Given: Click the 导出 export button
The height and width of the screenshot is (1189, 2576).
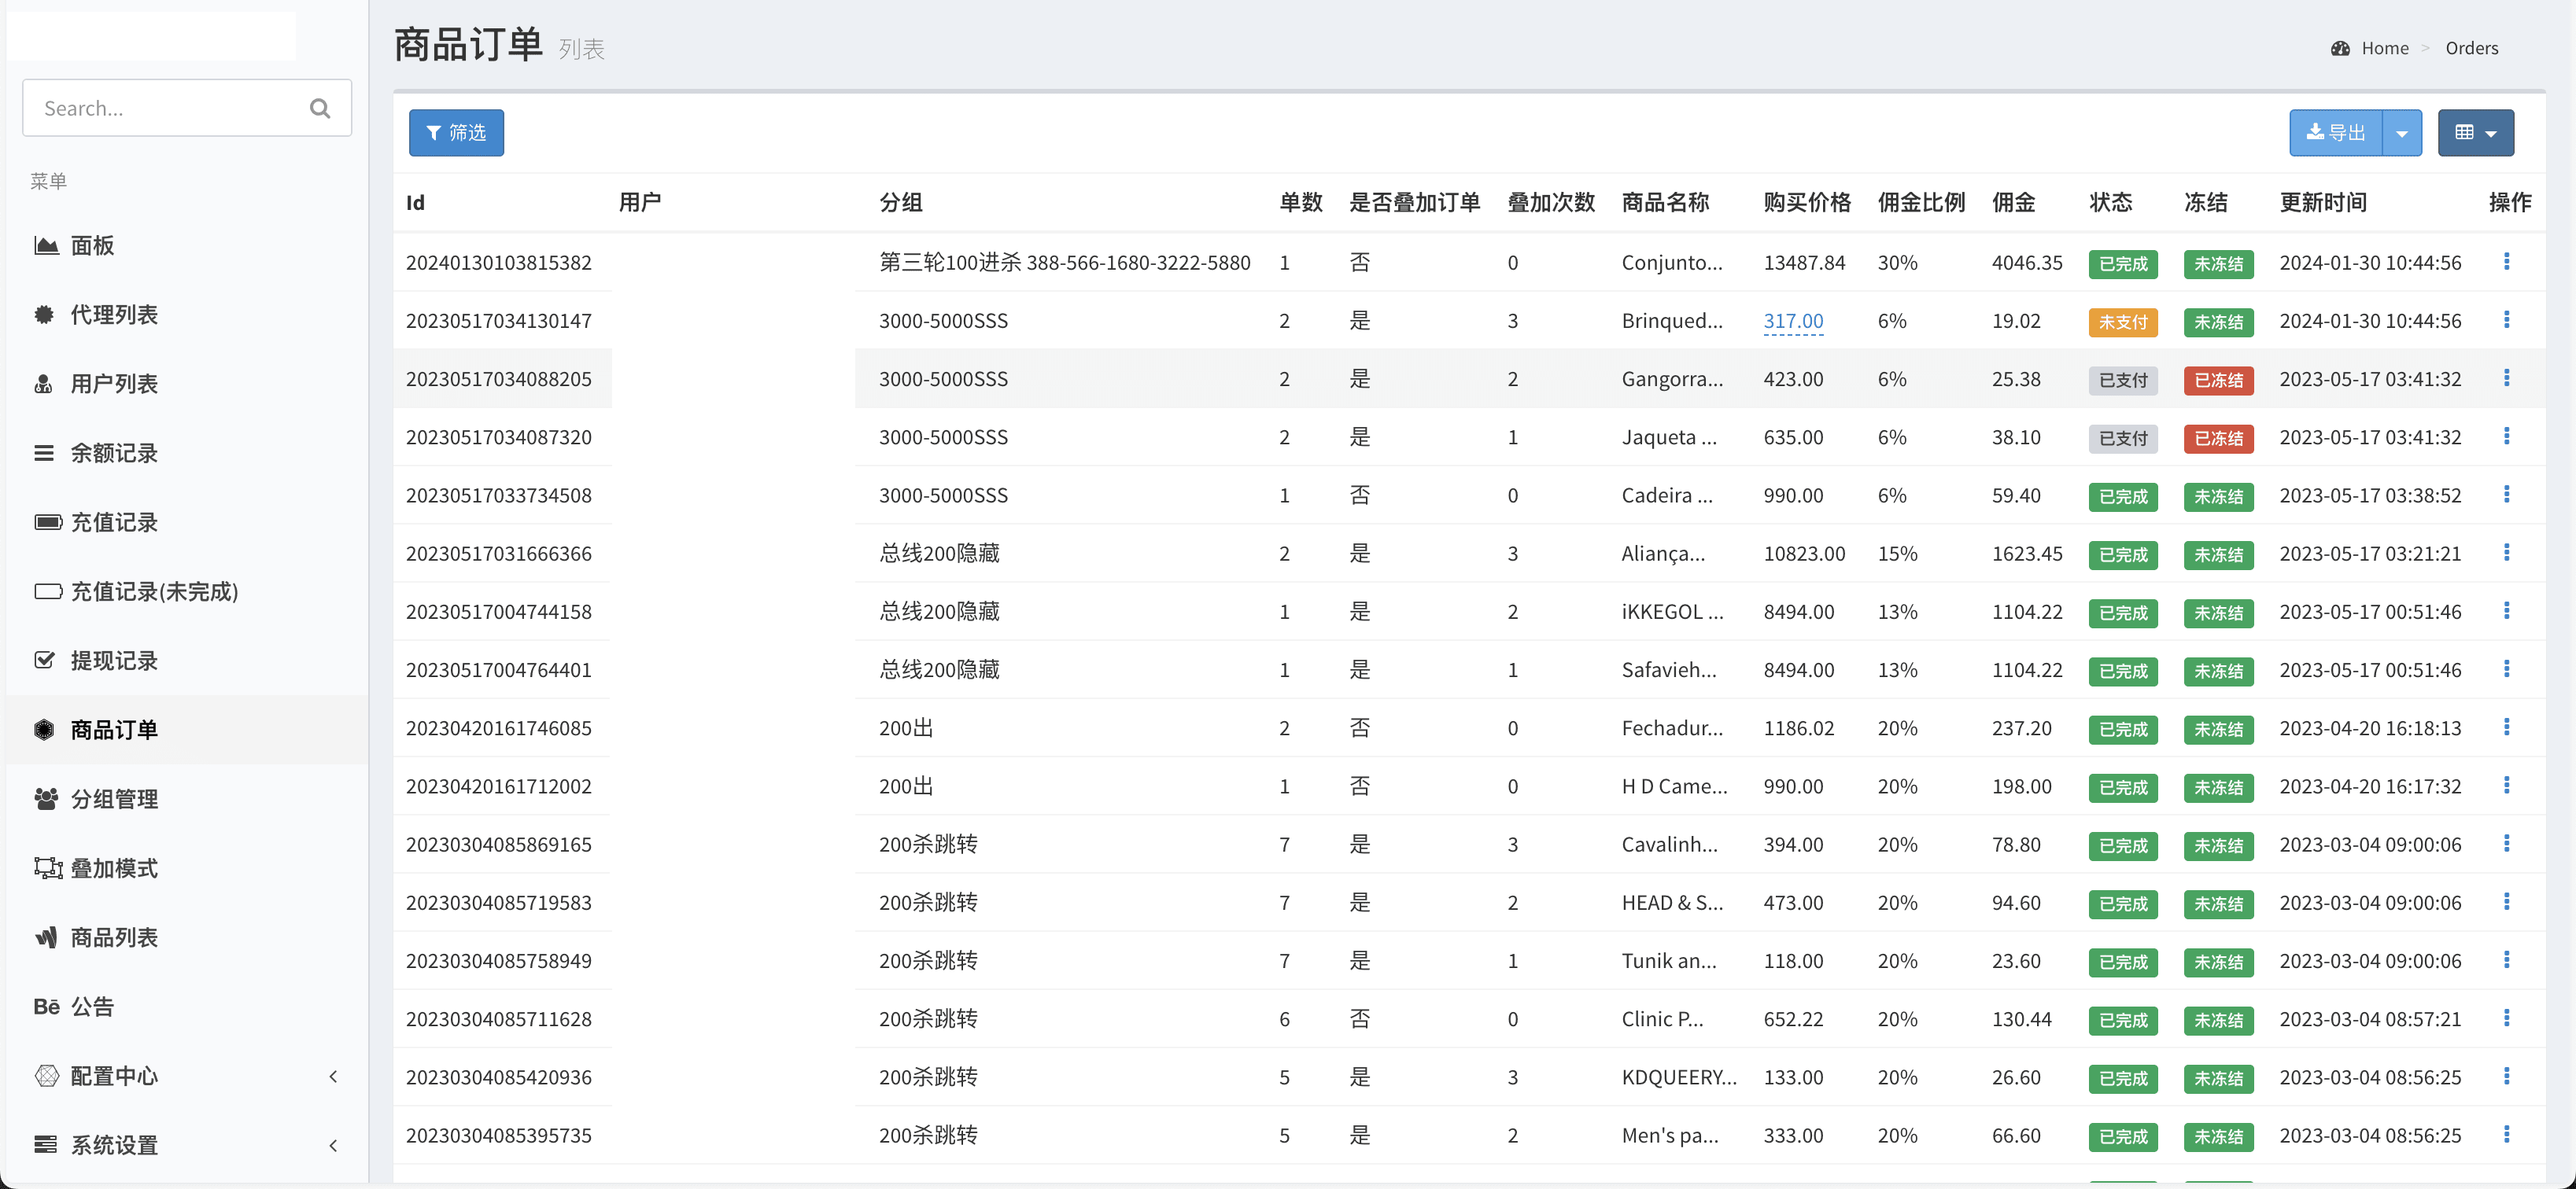Looking at the screenshot, I should click(x=2335, y=133).
